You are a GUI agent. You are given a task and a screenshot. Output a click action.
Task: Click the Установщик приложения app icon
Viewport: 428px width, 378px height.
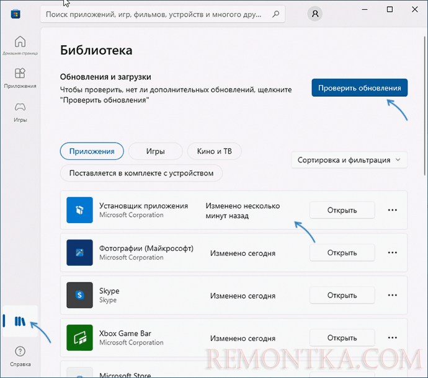click(79, 210)
